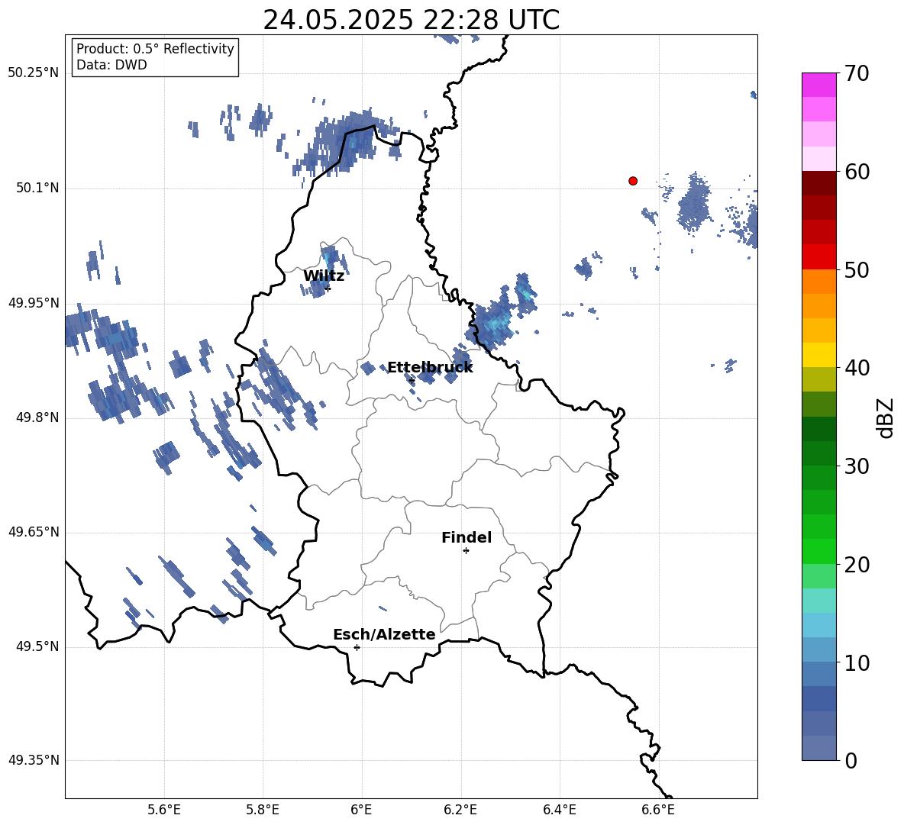Click the colorbar label 30
The image size is (904, 825).
[x=857, y=466]
